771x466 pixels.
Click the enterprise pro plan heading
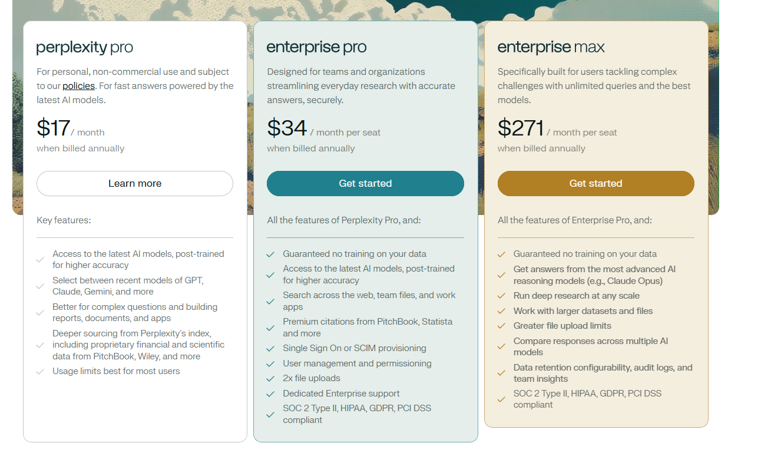coord(317,47)
